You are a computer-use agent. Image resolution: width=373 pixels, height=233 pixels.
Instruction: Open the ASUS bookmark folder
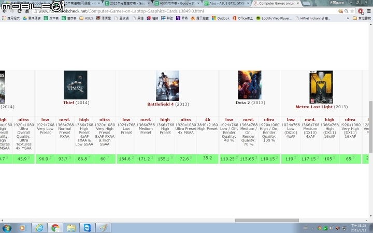click(x=86, y=18)
